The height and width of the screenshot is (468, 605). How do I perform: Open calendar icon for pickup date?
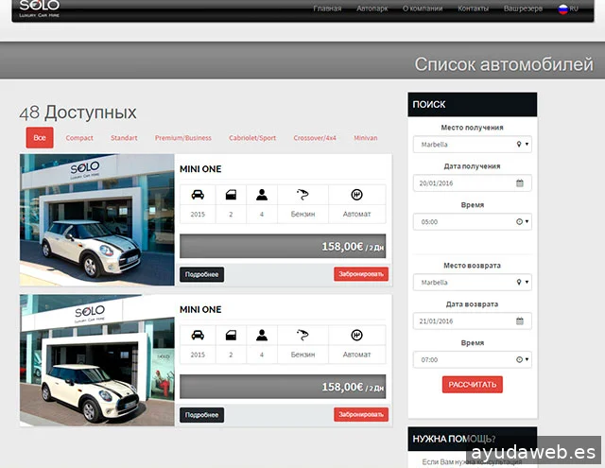tap(519, 183)
